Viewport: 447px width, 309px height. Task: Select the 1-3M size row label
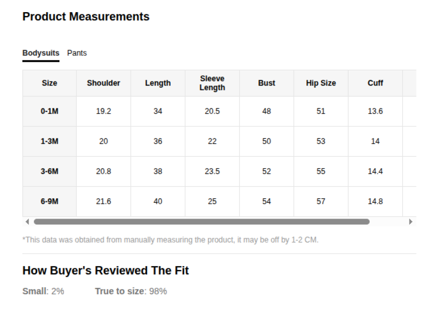click(x=50, y=141)
